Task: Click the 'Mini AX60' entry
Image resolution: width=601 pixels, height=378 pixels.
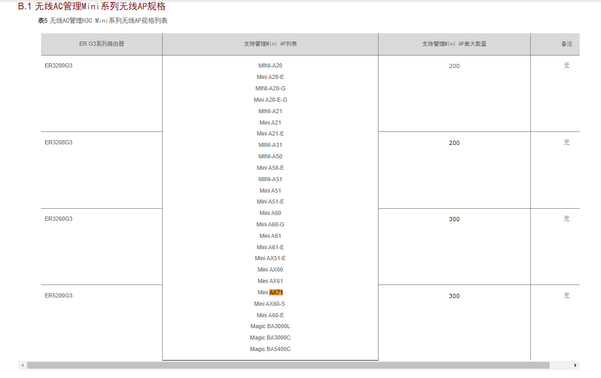Action: point(270,270)
